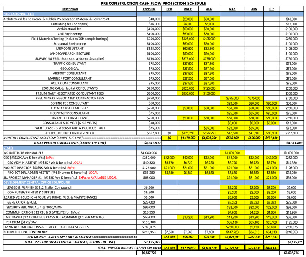Select Surveying Fees formula amount cell

click(x=149, y=58)
